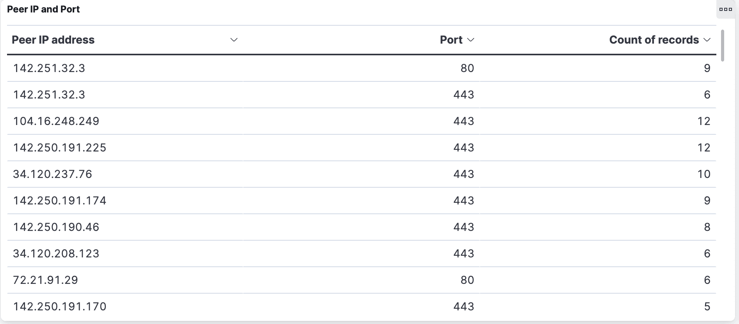Select the 34.120.208.123 IP cell
Viewport: 739px width, 324px height.
click(x=56, y=254)
